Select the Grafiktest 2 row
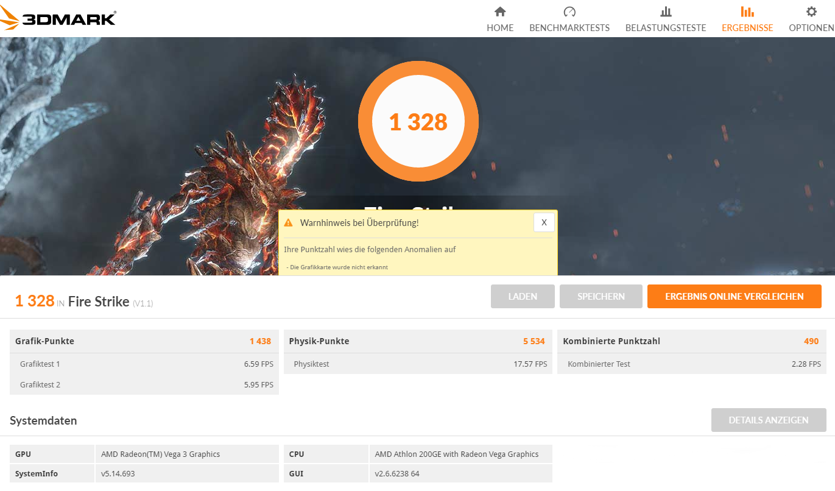 tap(144, 384)
